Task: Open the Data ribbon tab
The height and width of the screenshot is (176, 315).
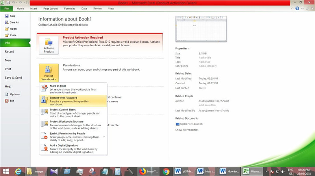Action: [84, 9]
